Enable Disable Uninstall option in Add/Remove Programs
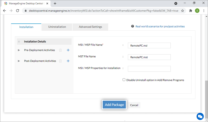This screenshot has width=208, height=122. [124, 80]
